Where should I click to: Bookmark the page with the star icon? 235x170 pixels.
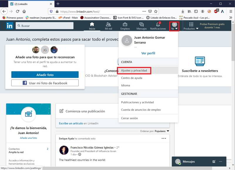[155, 11]
